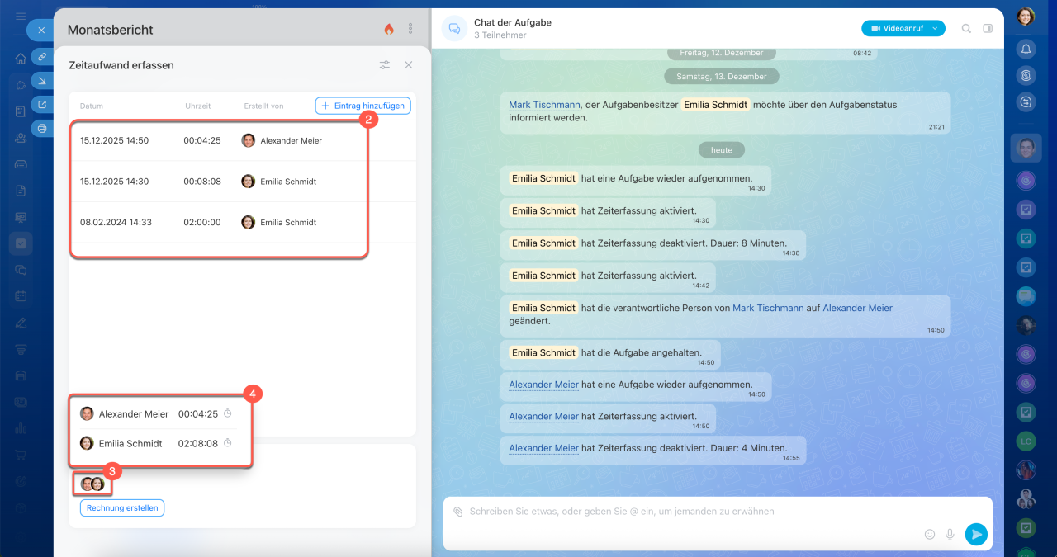
Task: Click the copy link side tab icon
Action: pyautogui.click(x=42, y=56)
